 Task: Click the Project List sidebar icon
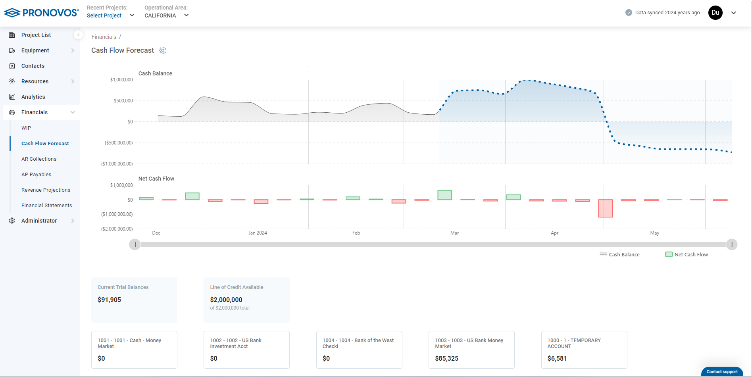click(x=12, y=35)
